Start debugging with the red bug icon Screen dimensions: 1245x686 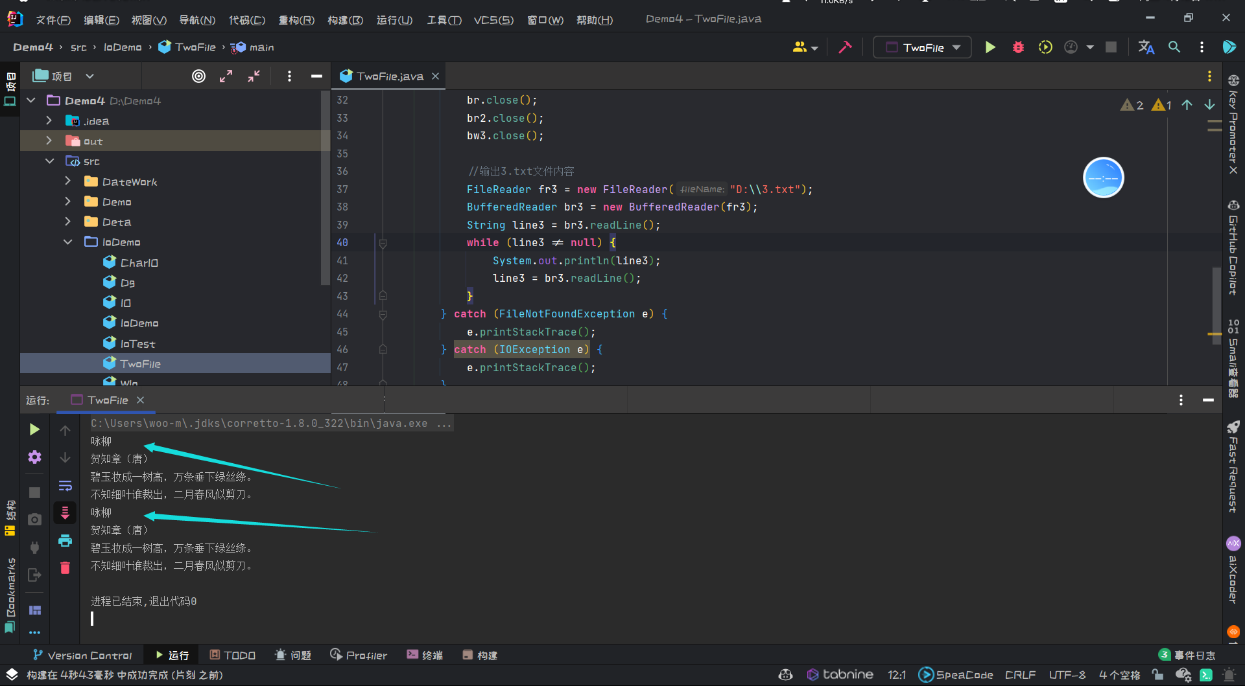[1018, 47]
